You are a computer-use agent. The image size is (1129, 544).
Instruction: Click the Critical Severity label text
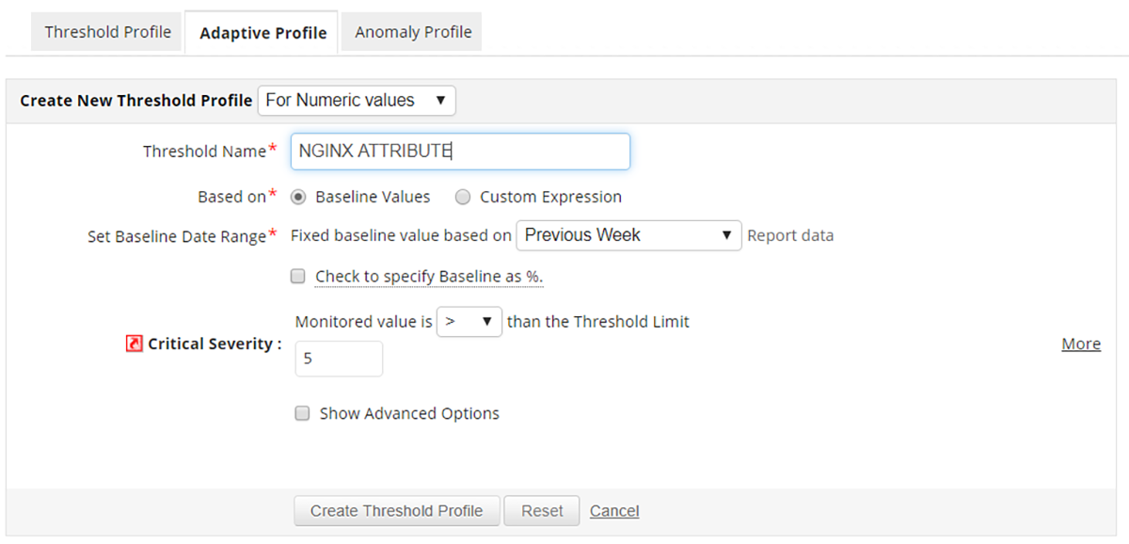coord(215,344)
